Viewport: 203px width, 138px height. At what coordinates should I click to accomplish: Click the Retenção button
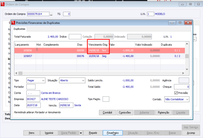164,113
